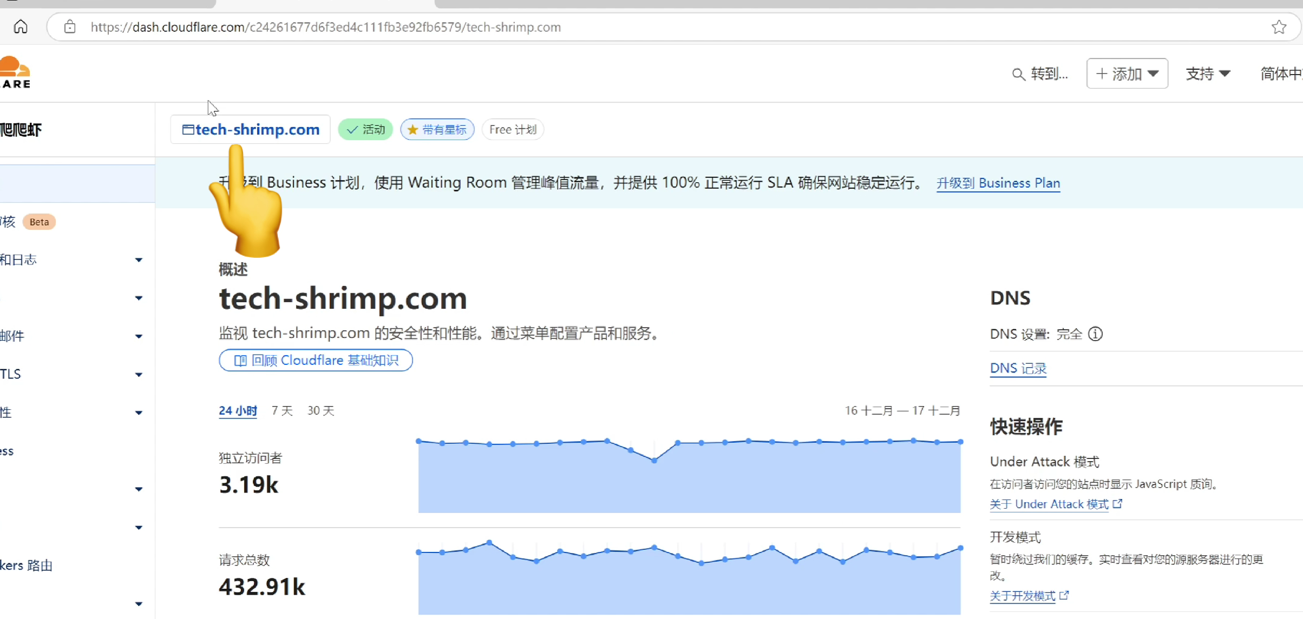The width and height of the screenshot is (1303, 619).
Task: Switch the chart to 7 天 range
Action: click(x=281, y=411)
